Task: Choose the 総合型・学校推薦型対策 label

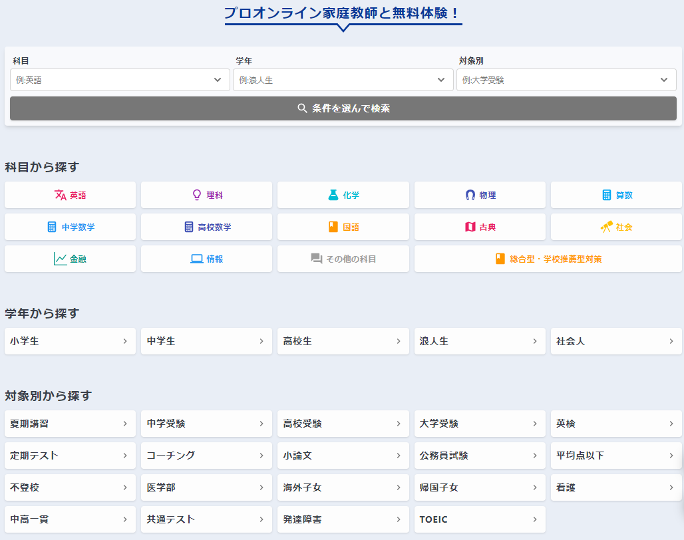Action: click(556, 259)
